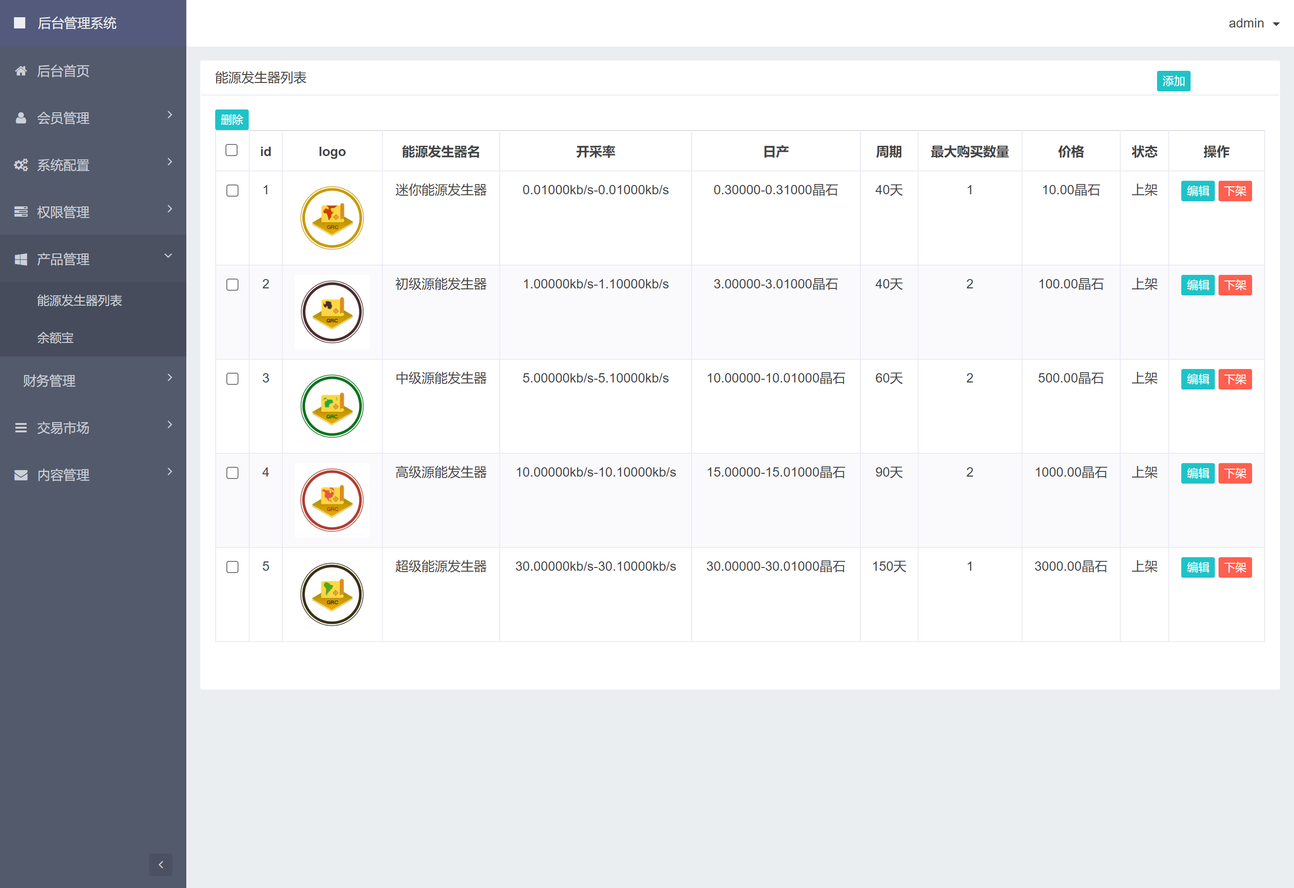The width and height of the screenshot is (1294, 888).
Task: Click the 添加 button
Action: 1173,81
